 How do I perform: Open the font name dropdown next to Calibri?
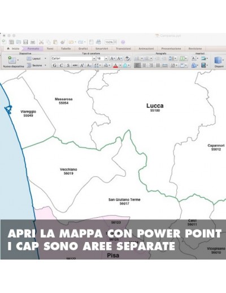(94, 58)
